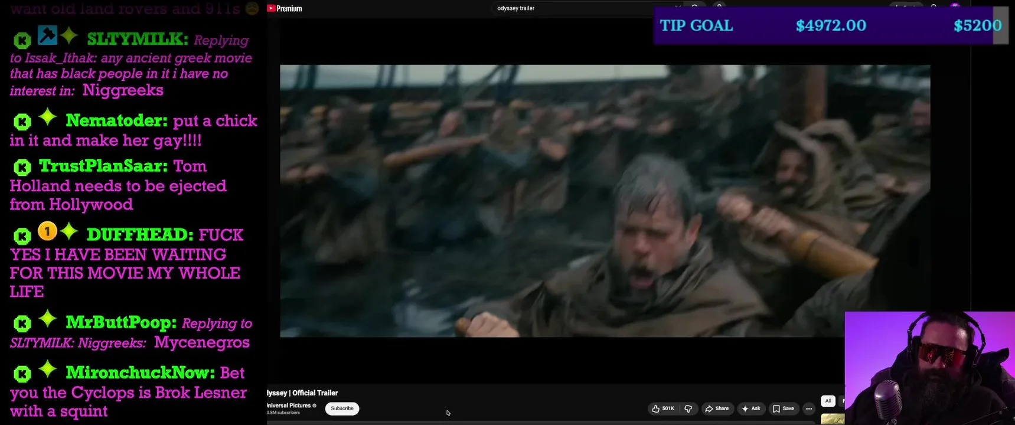The width and height of the screenshot is (1015, 425).
Task: Click the DUFFHEAD username in chat
Action: (140, 234)
